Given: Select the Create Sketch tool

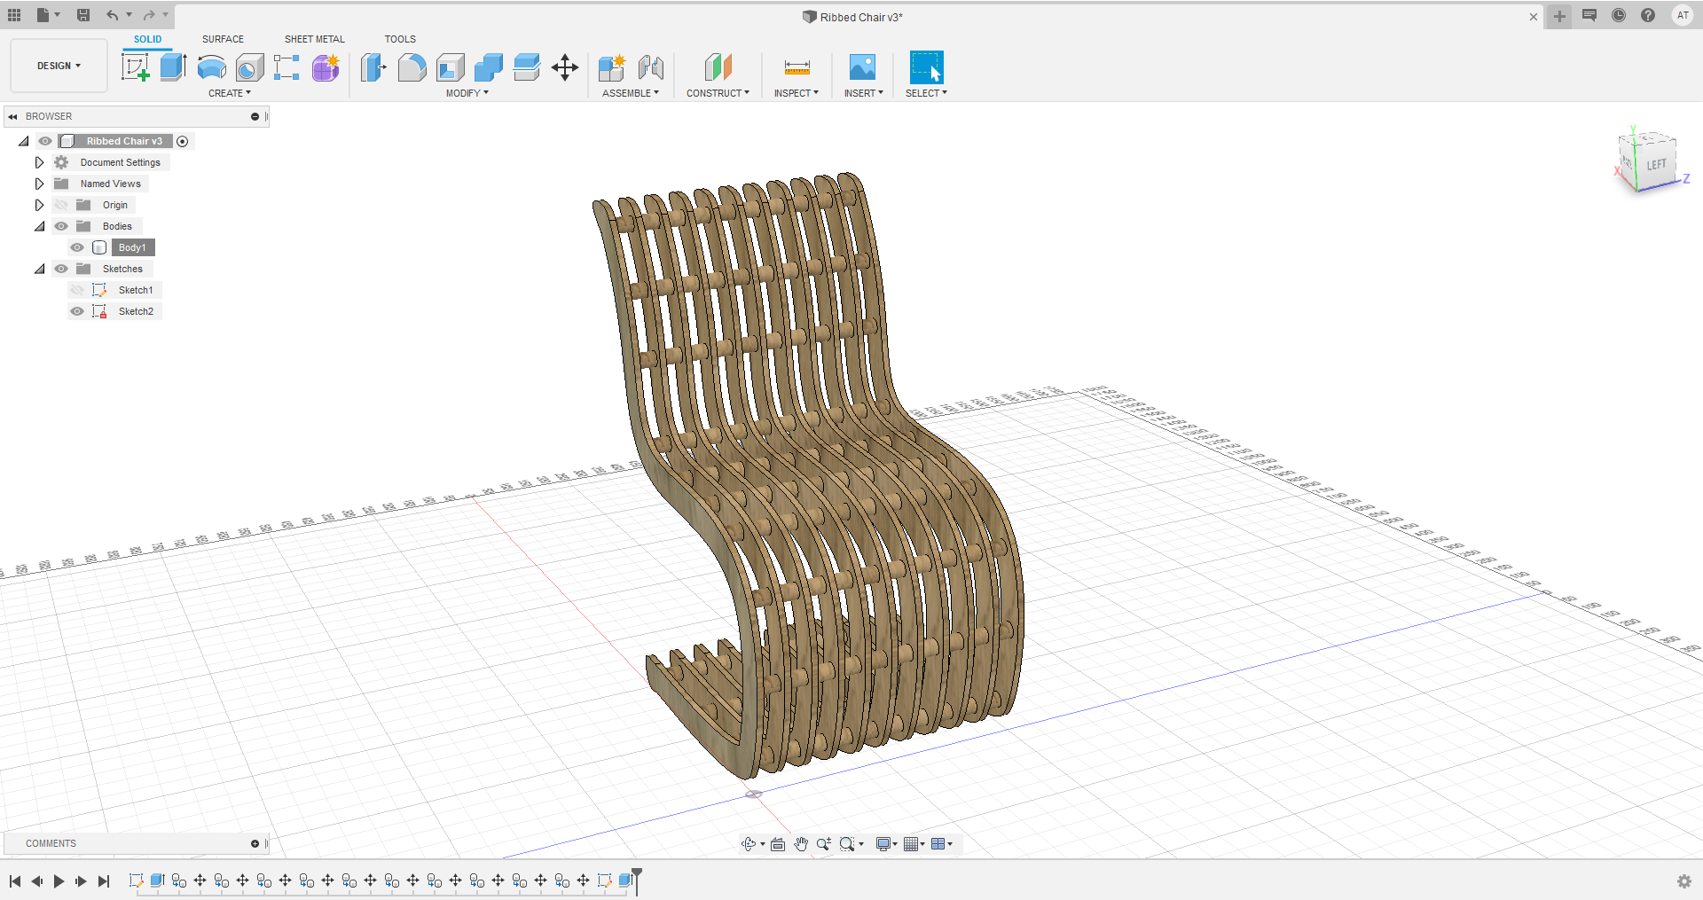Looking at the screenshot, I should [135, 67].
